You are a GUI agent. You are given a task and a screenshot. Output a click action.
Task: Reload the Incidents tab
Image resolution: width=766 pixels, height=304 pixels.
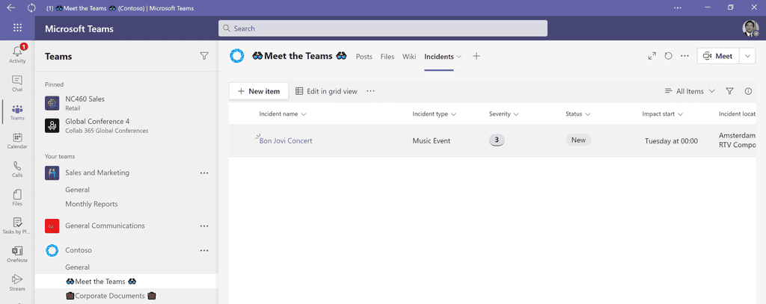point(668,56)
